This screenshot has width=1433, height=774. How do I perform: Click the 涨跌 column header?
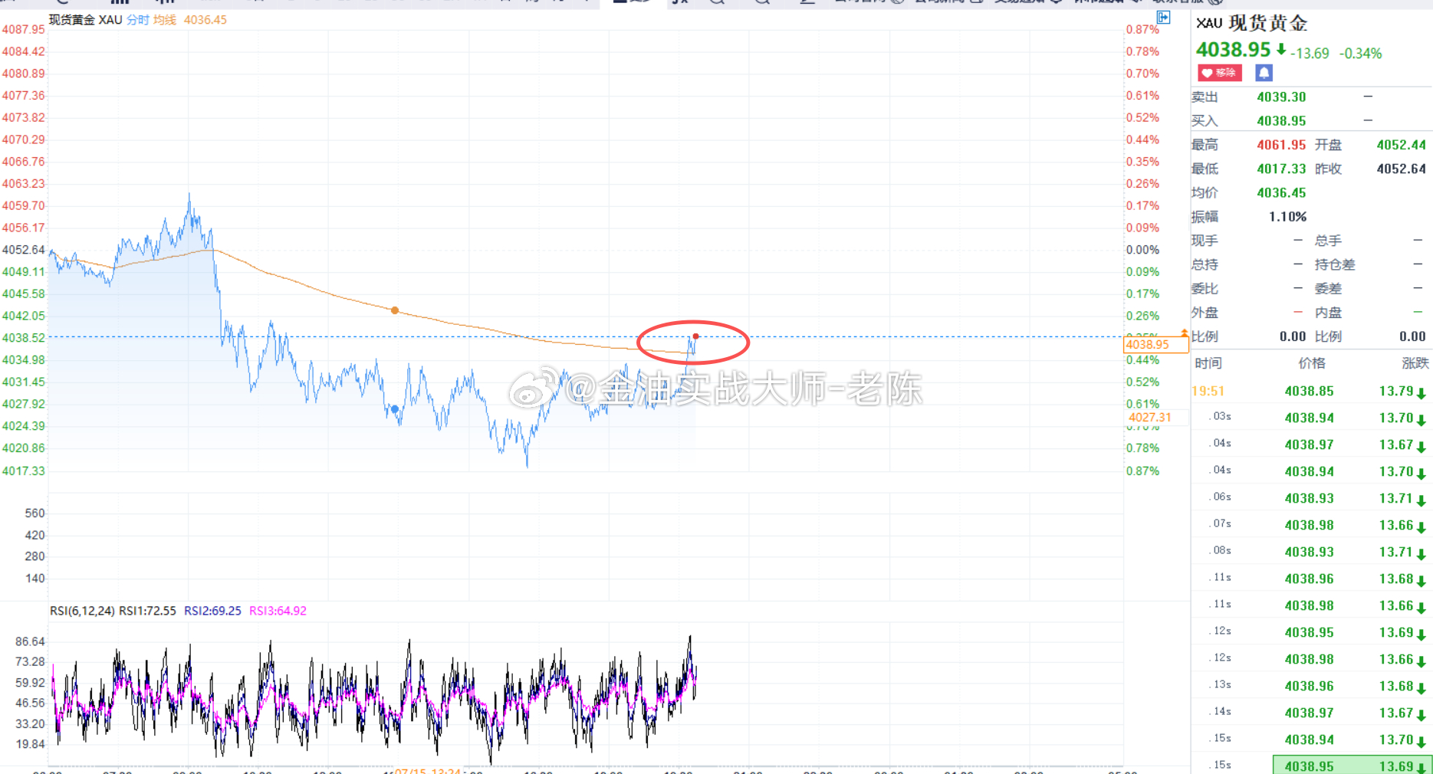click(x=1415, y=363)
